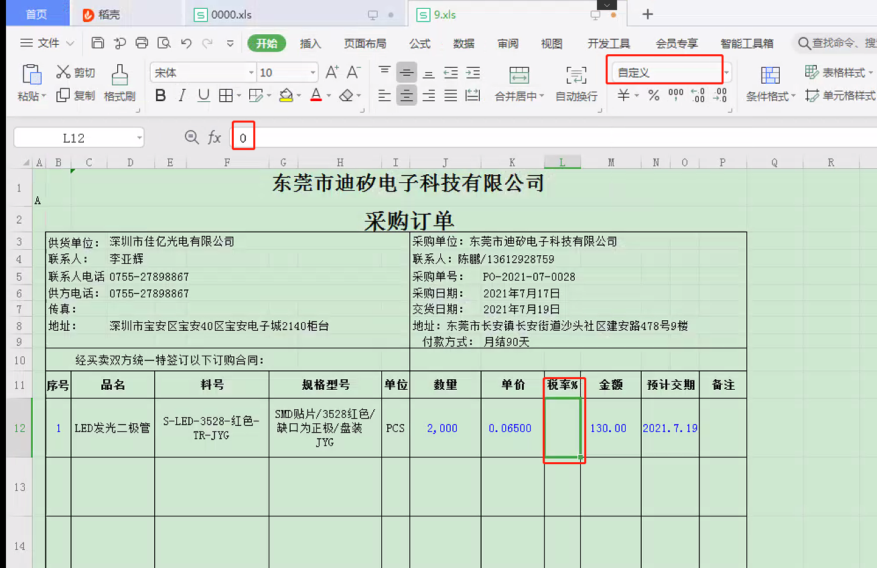
Task: Switch to the 数据 ribbon tab
Action: pyautogui.click(x=464, y=44)
